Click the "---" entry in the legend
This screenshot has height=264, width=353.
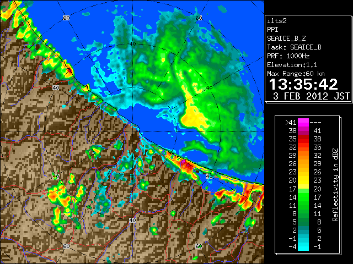pos(315,123)
